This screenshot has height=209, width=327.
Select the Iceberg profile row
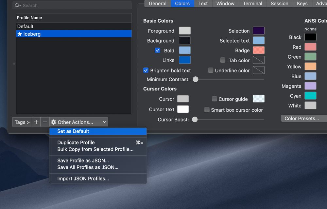tap(74, 34)
